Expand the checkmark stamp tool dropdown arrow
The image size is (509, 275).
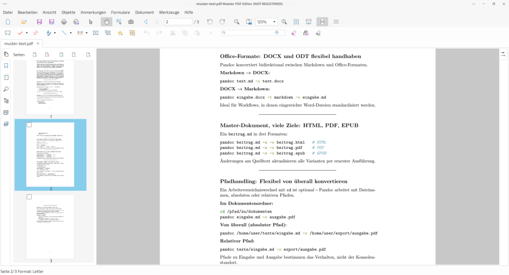click(x=27, y=33)
